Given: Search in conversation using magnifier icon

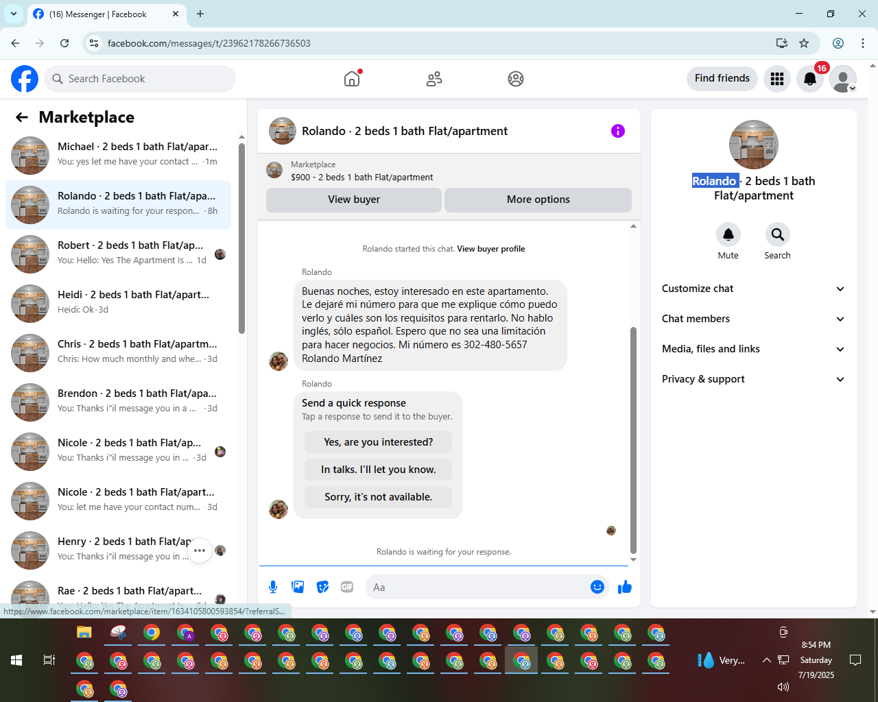Looking at the screenshot, I should pyautogui.click(x=778, y=234).
